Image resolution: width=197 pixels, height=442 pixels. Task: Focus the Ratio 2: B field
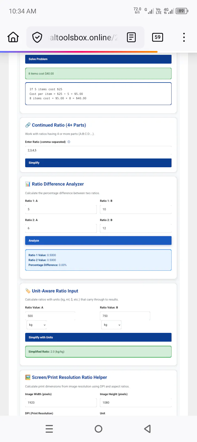[x=136, y=228]
